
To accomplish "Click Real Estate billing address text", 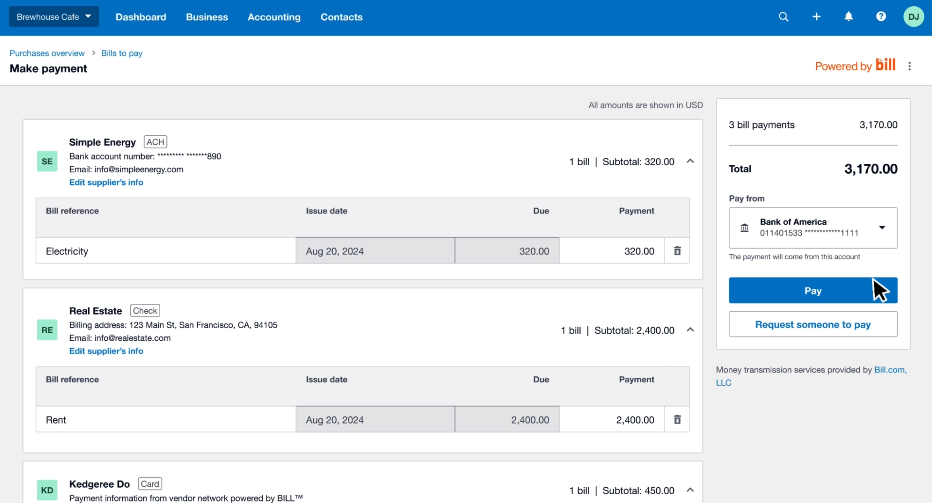I will (173, 325).
